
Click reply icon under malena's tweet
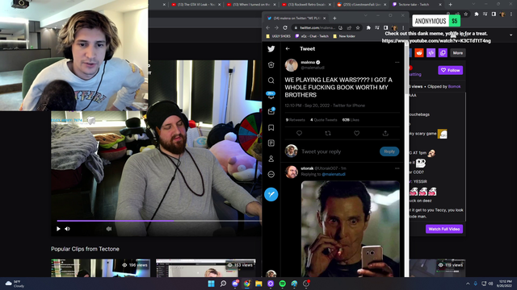[299, 133]
